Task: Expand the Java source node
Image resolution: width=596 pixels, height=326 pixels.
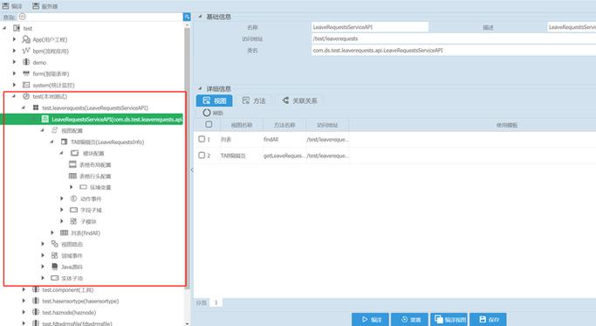Action: click(x=43, y=267)
